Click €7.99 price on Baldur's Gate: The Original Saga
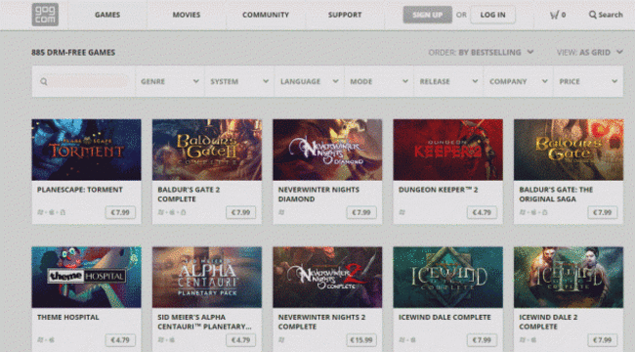The height and width of the screenshot is (352, 635). 602,212
